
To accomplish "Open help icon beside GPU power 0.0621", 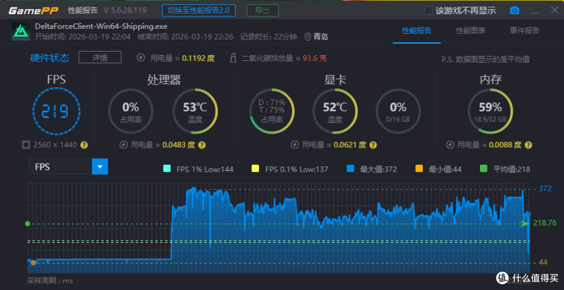I will (373, 145).
